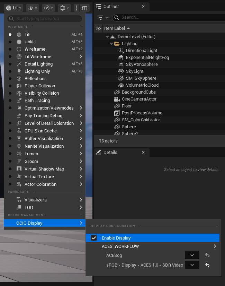
Task: Open the ACEScg color space dropdown
Action: coord(192,255)
